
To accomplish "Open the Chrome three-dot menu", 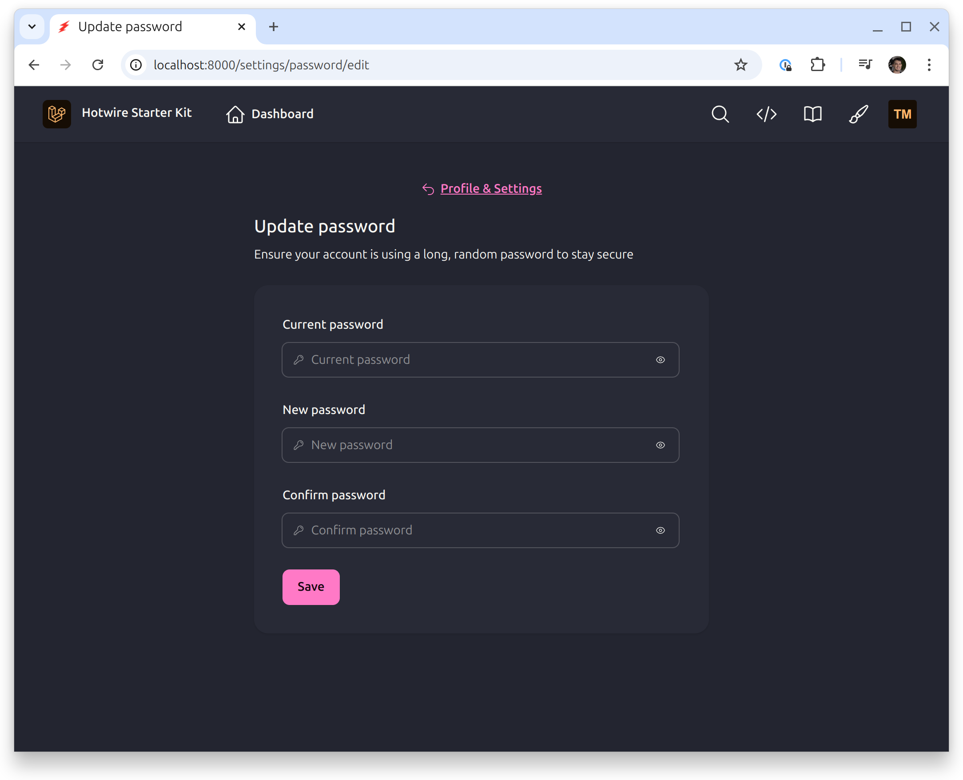I will coord(929,65).
